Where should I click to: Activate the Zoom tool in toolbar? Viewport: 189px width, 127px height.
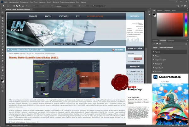coord(3,73)
